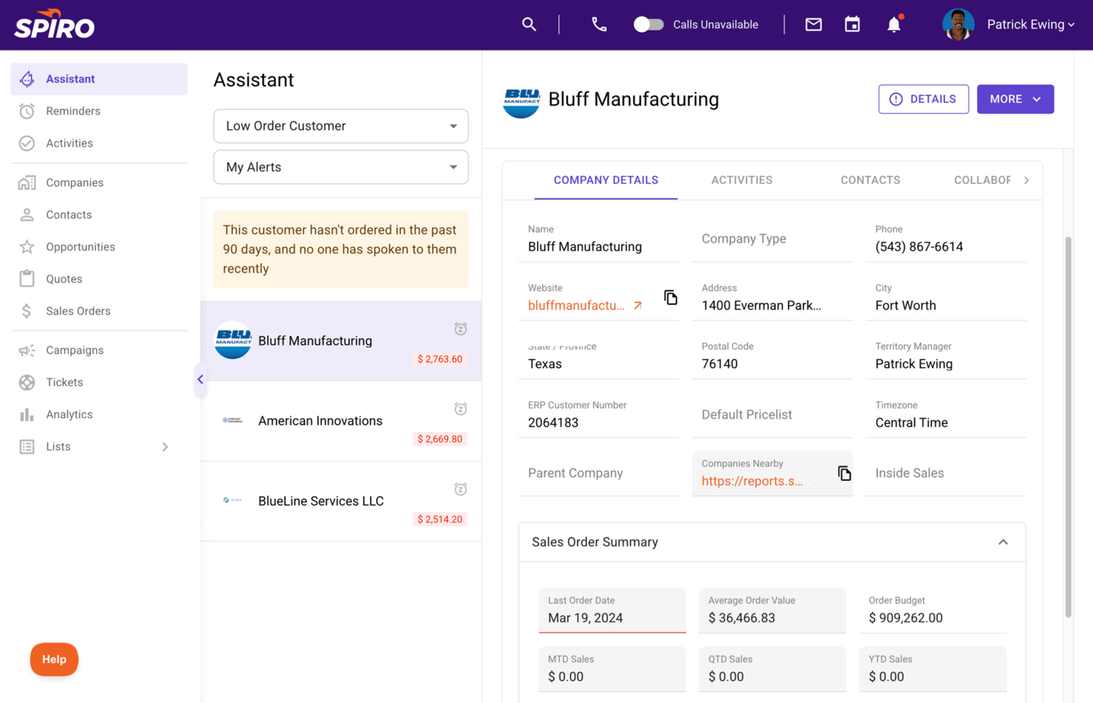Select Bluff Manufacturing in the alert list
1093x703 pixels.
click(340, 341)
